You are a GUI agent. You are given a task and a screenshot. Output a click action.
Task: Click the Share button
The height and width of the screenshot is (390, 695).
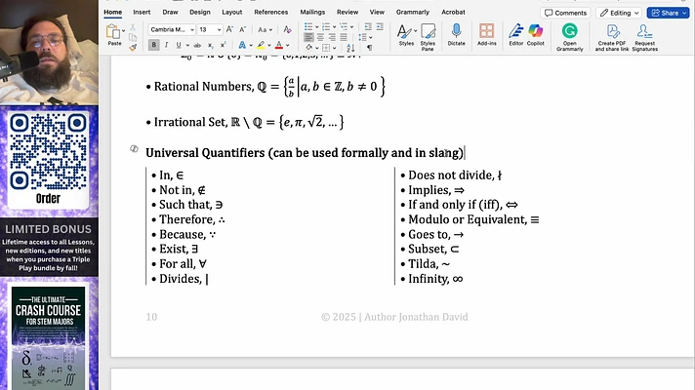tap(669, 13)
